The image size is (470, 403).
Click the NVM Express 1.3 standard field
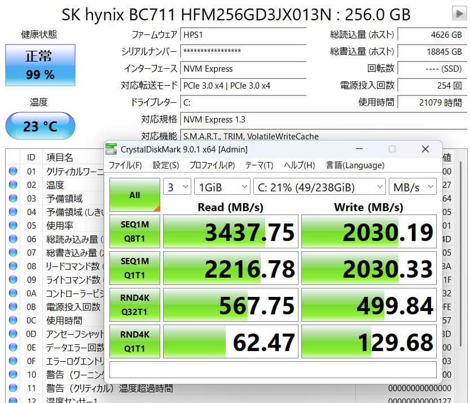(x=324, y=119)
